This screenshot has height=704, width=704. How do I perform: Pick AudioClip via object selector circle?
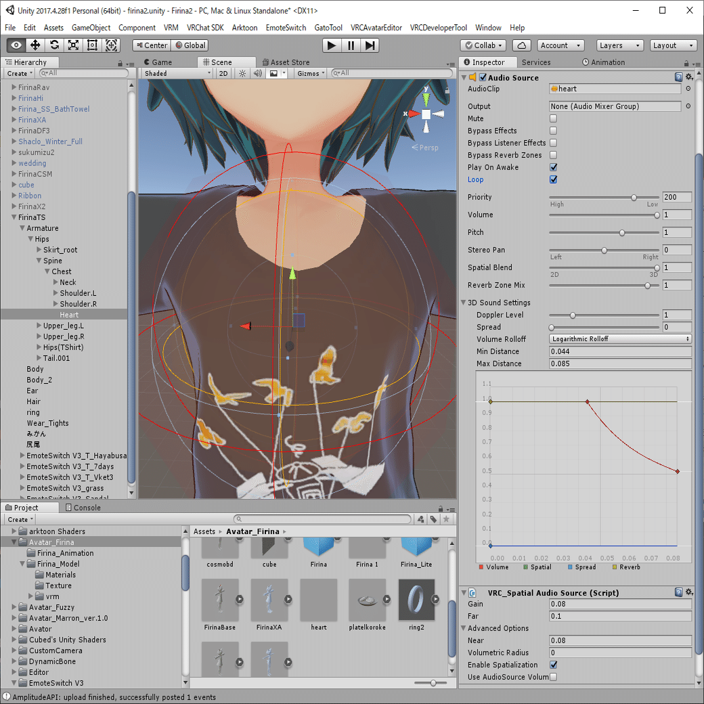688,89
